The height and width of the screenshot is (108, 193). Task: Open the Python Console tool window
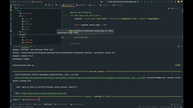pos(76,104)
